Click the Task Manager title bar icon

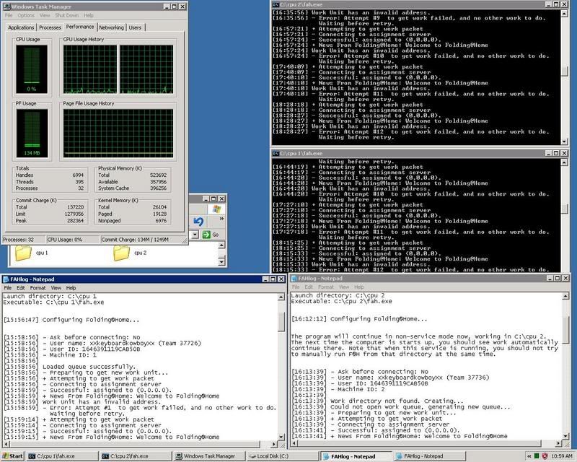coord(6,6)
